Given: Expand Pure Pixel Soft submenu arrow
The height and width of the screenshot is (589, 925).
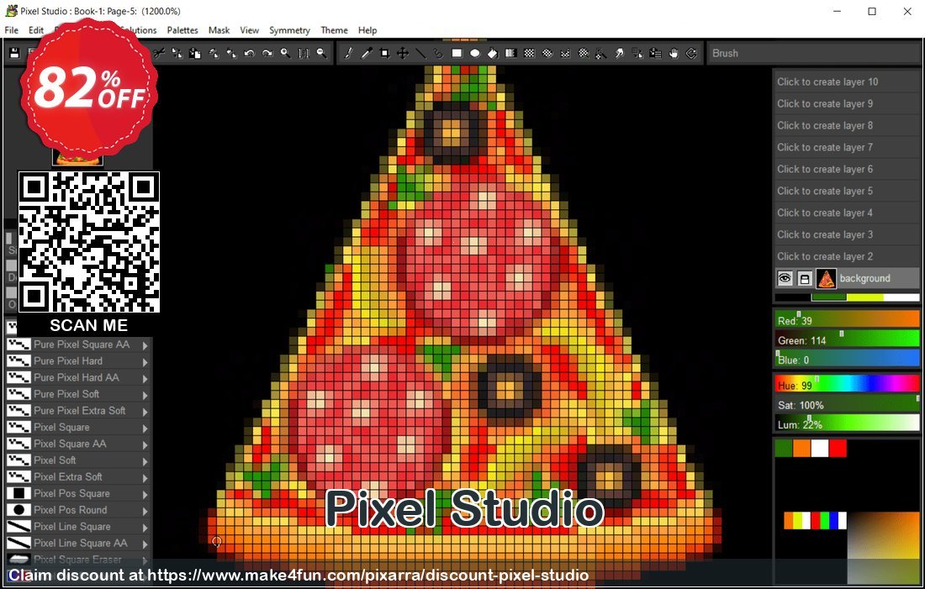Looking at the screenshot, I should coord(145,395).
